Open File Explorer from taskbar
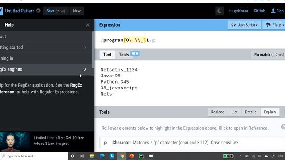Viewport: 285px width, 160px height. point(92,156)
